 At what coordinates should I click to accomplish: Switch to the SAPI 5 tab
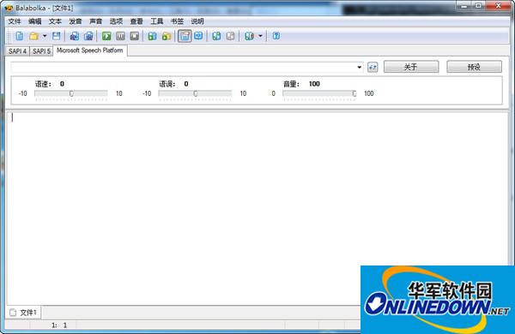(x=41, y=51)
